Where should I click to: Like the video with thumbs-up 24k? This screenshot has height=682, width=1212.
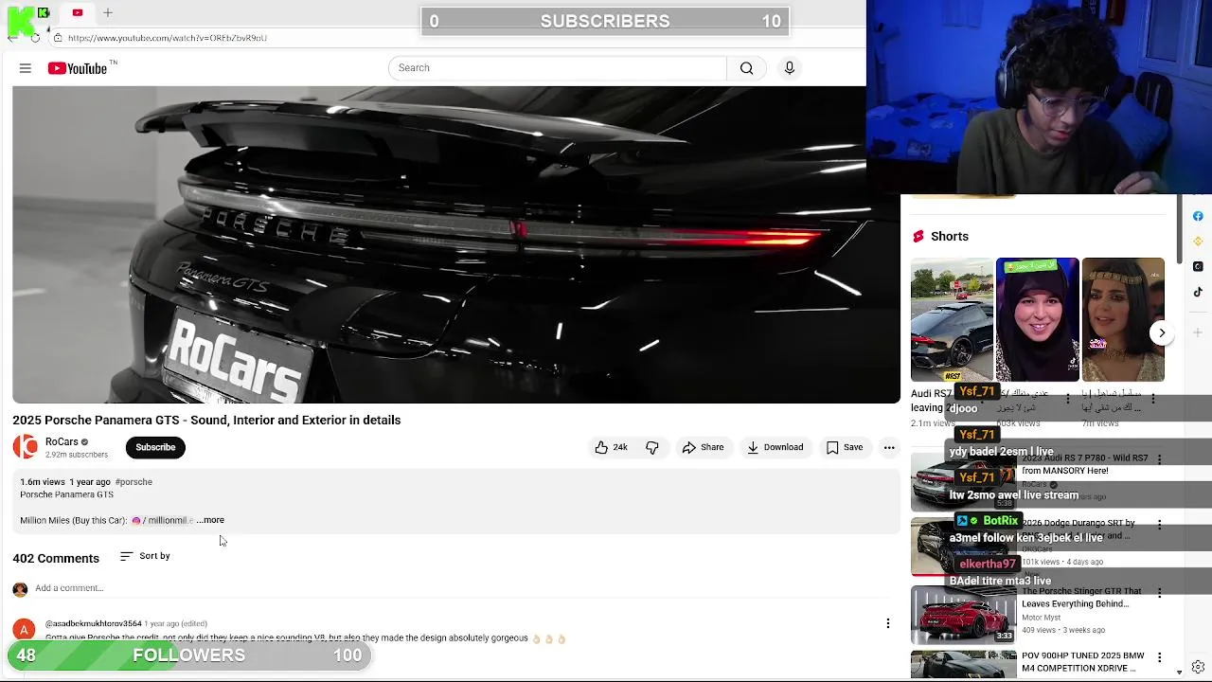611,447
